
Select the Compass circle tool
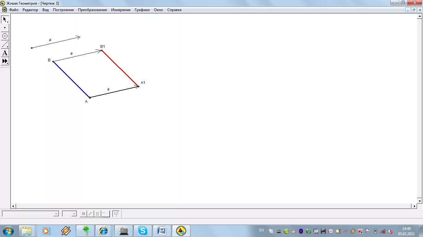point(5,36)
